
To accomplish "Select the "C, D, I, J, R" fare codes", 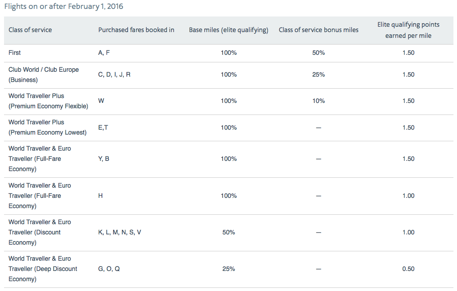I will tap(114, 74).
